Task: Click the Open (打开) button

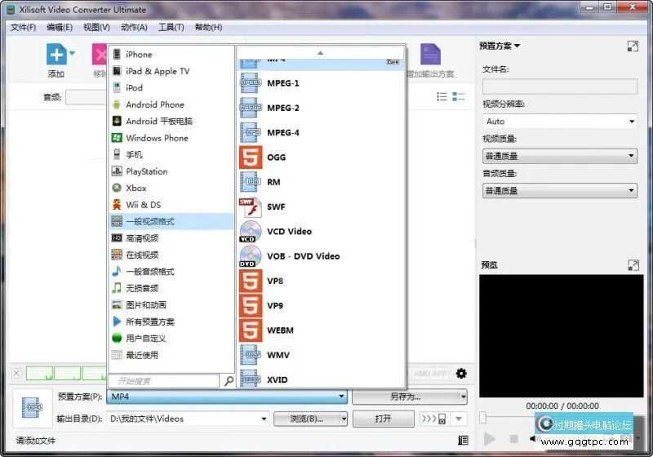Action: 383,419
